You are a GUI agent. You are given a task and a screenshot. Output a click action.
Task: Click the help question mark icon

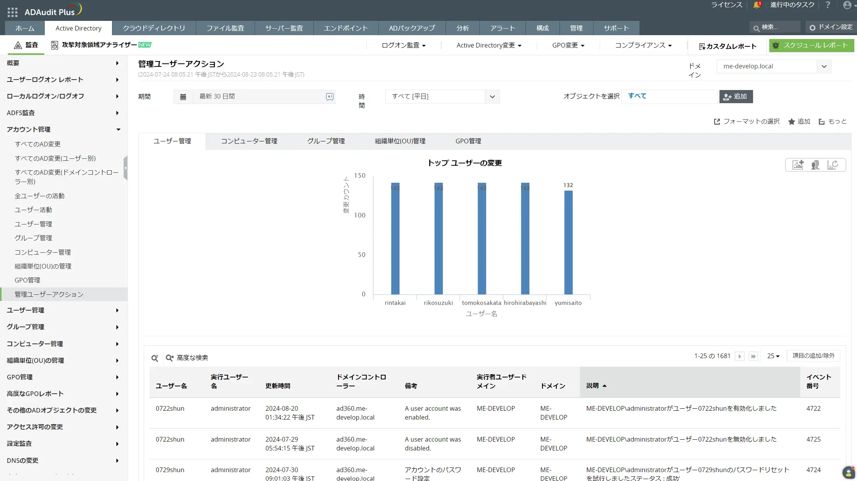click(827, 5)
